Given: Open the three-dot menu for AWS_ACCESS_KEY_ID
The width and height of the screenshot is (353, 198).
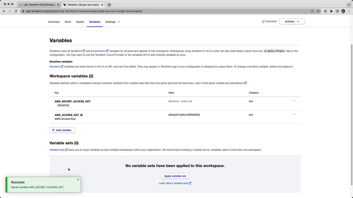Looking at the screenshot, I should click(294, 114).
